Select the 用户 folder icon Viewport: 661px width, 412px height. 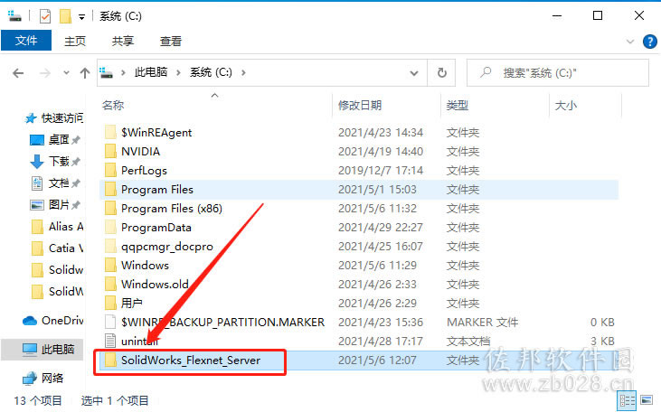tap(110, 303)
